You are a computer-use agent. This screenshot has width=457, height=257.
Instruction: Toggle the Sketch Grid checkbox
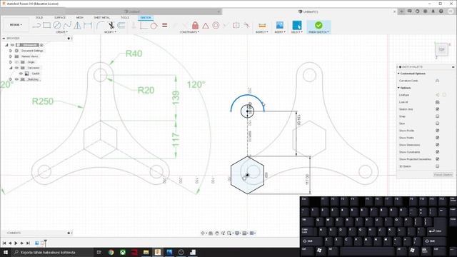pos(437,109)
